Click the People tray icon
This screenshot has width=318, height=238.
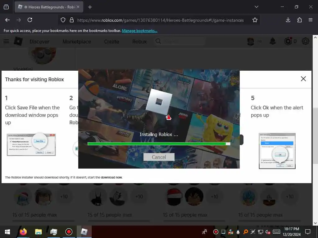pos(205,232)
